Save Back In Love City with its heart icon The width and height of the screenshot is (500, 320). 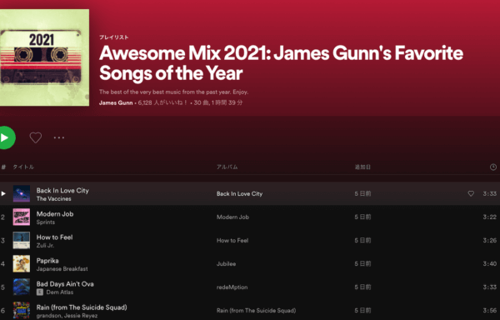point(471,193)
